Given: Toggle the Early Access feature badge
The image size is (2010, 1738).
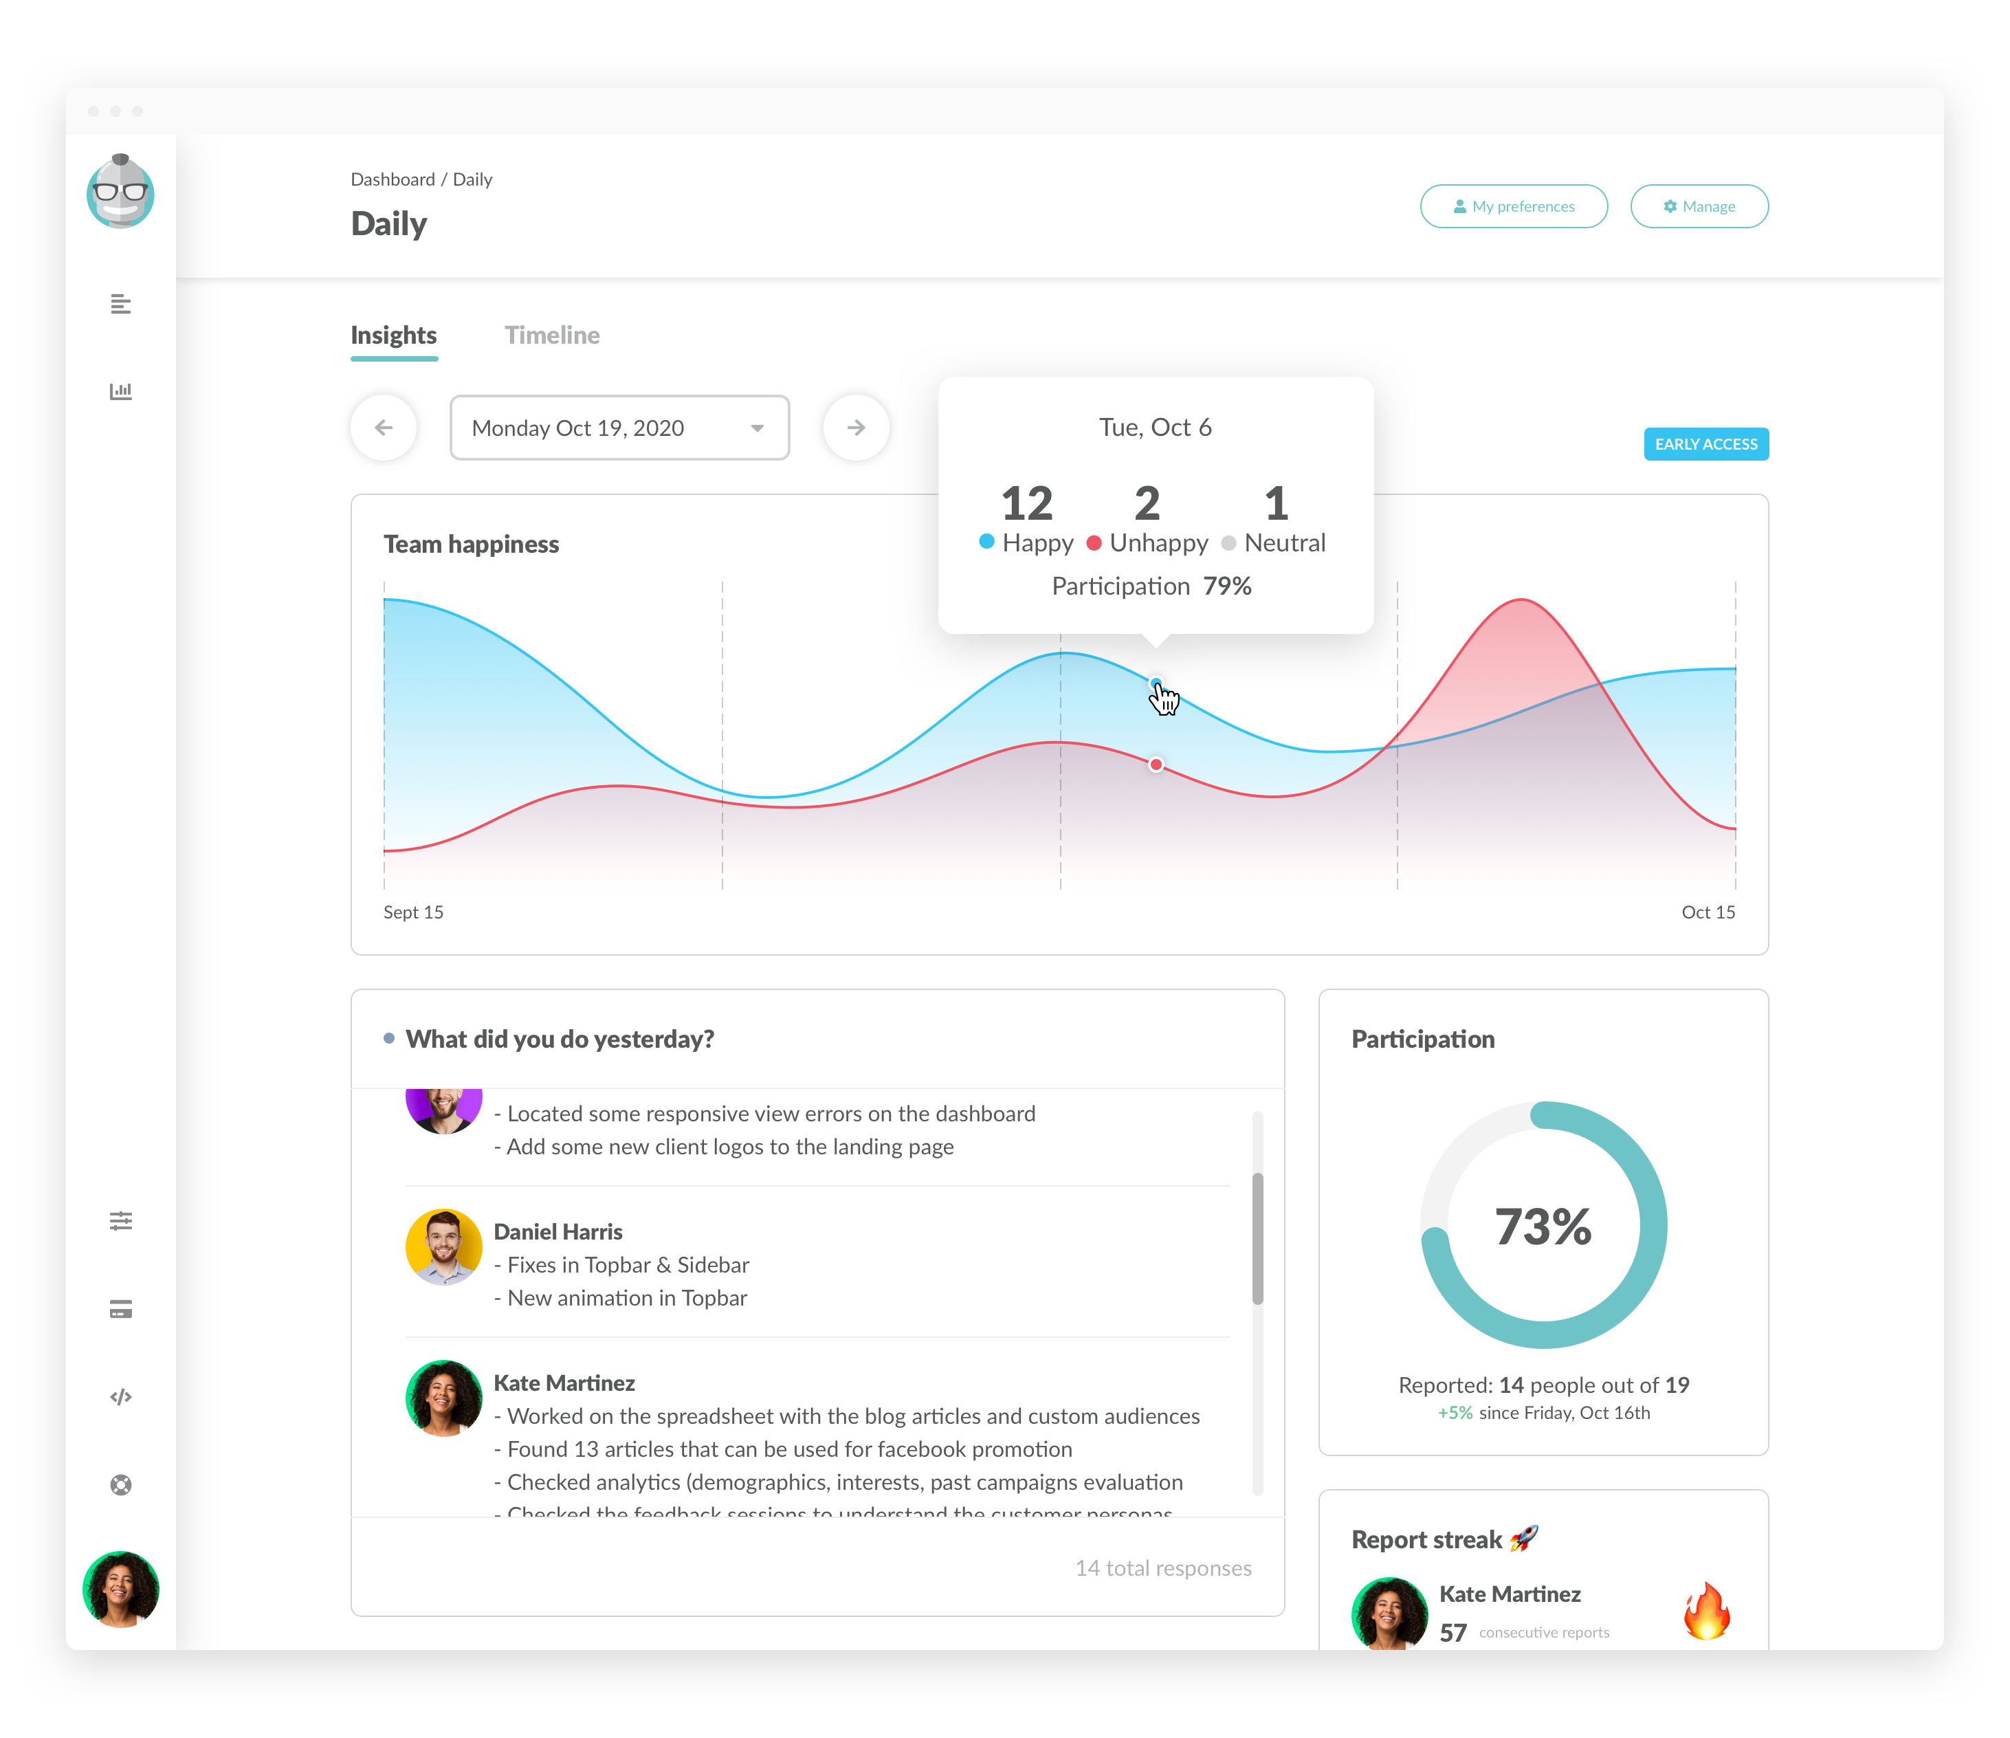Looking at the screenshot, I should [x=1704, y=444].
